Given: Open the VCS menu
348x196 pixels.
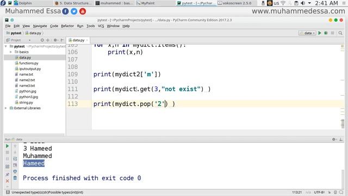Looking at the screenshot, I should [x=101, y=26].
